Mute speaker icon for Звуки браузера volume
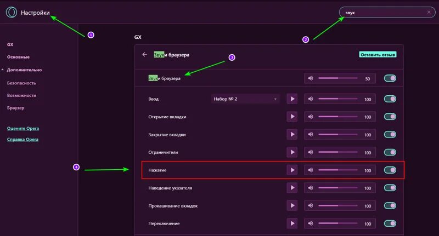The width and height of the screenshot is (439, 236). pos(311,78)
